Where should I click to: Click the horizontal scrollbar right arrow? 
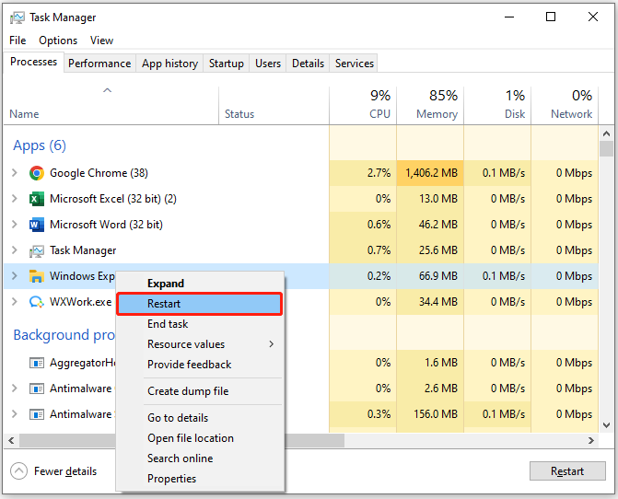coord(590,440)
